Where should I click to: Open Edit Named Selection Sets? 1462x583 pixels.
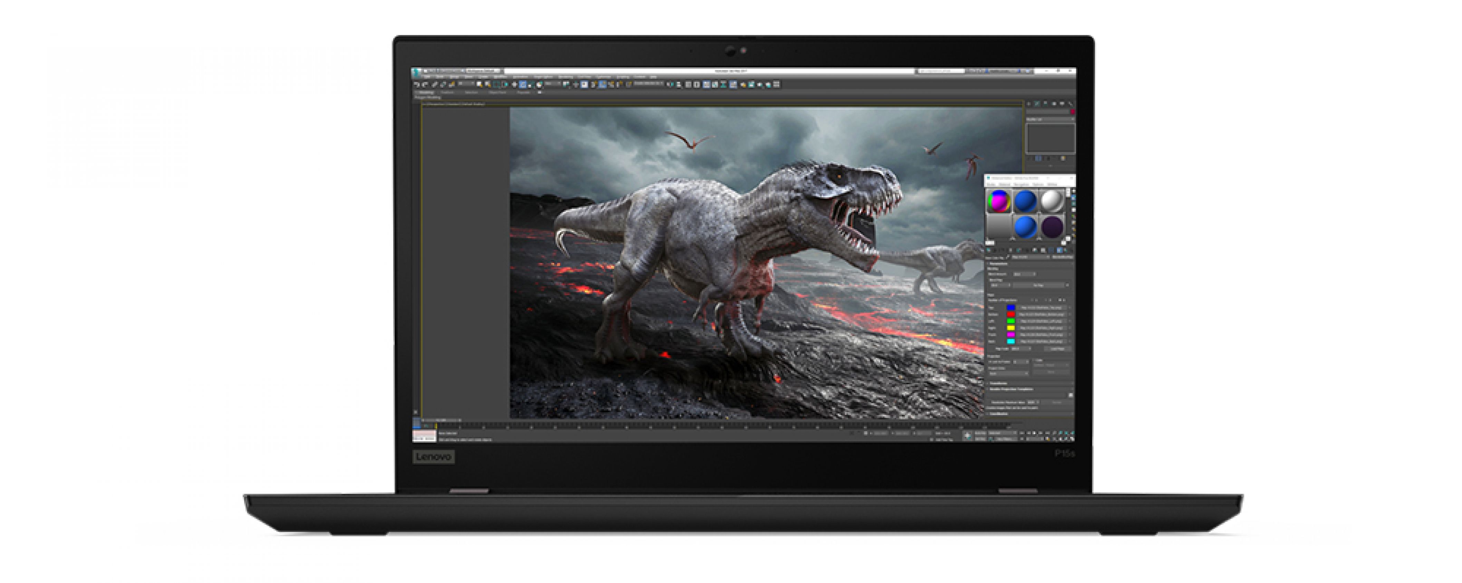(x=629, y=85)
